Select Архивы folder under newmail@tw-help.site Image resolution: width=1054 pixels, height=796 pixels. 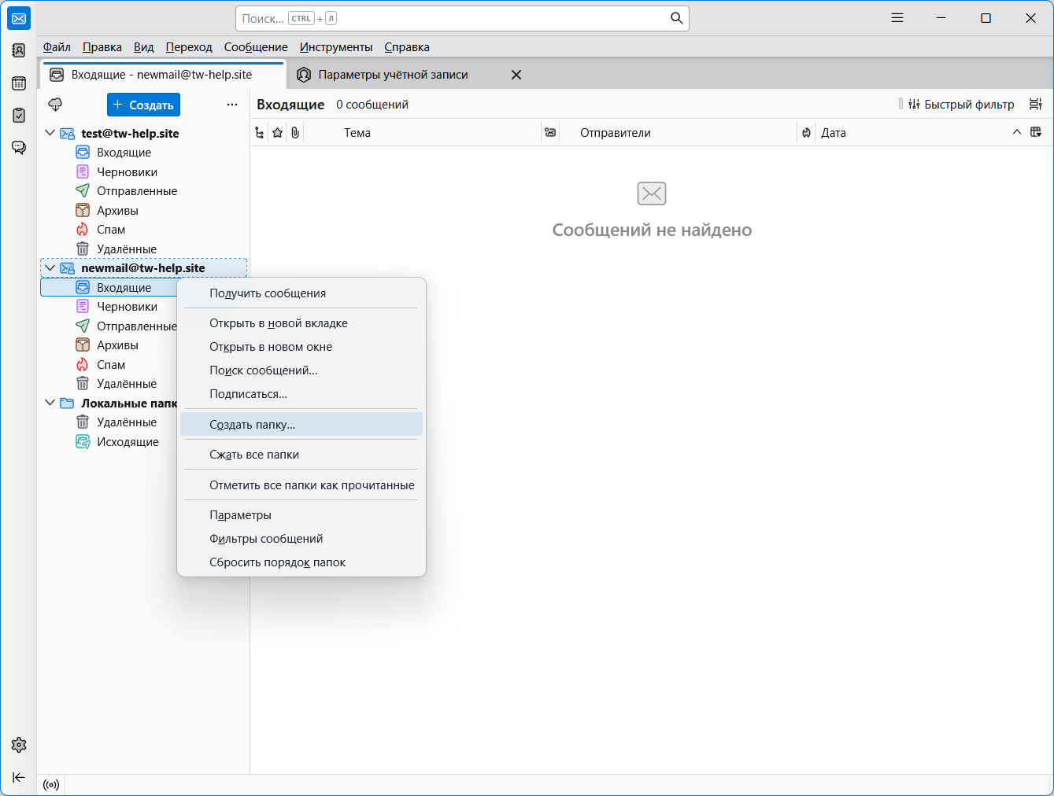coord(110,345)
